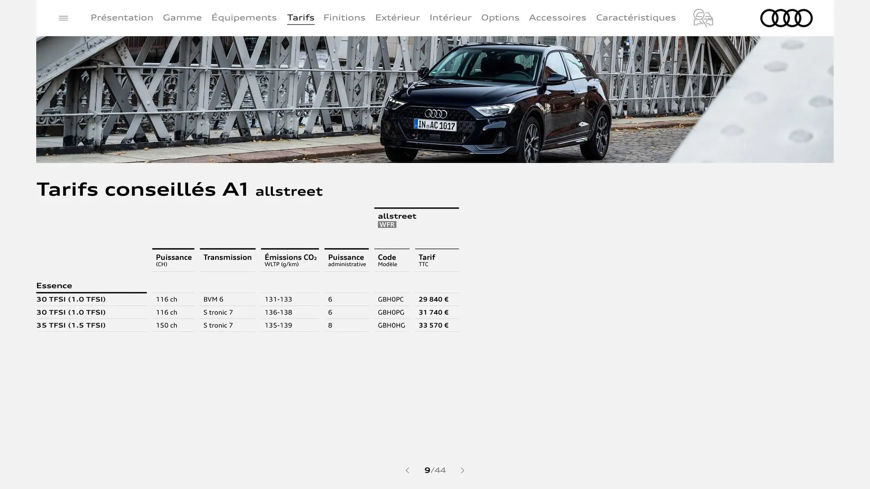Navigate to Équipements
The height and width of the screenshot is (489, 870).
[244, 18]
